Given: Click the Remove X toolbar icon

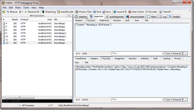Looking at the screenshot, I should pyautogui.click(x=20, y=12).
